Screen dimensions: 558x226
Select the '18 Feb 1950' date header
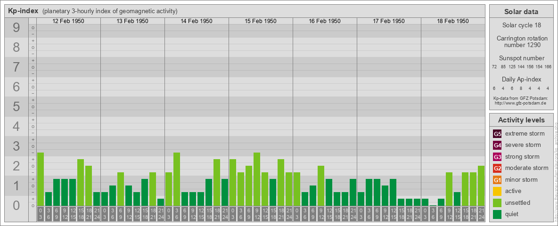click(452, 21)
